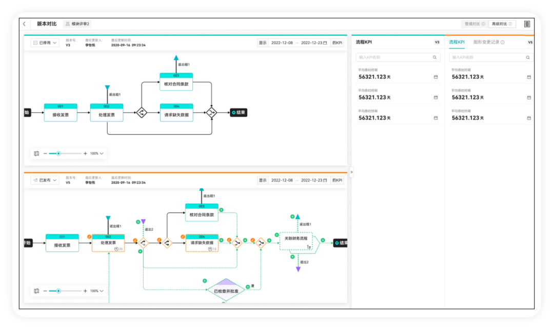Switch to 高级对比 comparison mode
The width and height of the screenshot is (554, 330).
click(502, 24)
